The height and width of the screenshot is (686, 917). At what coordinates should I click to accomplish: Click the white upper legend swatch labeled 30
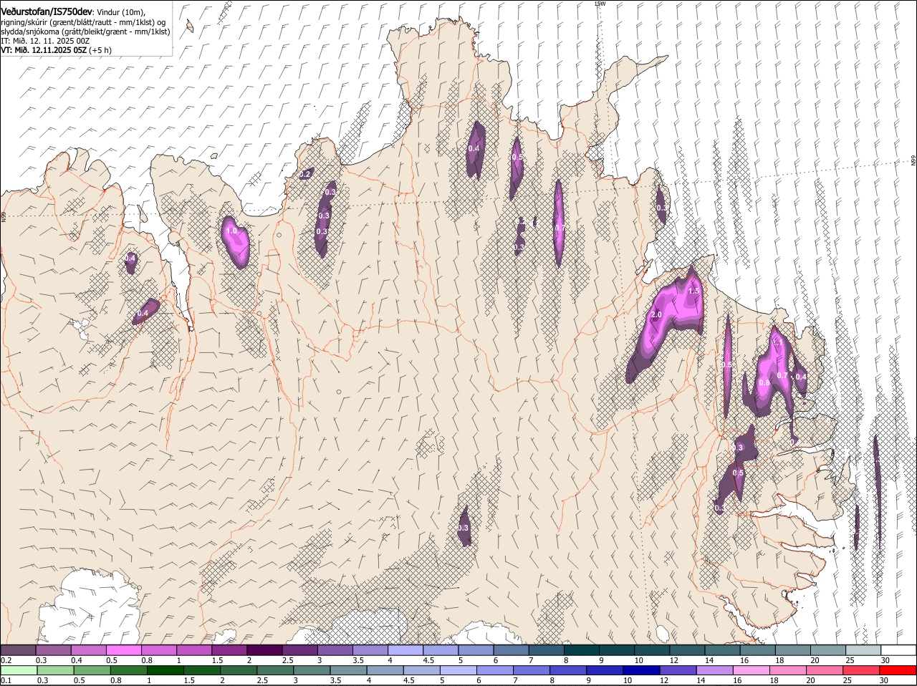point(898,649)
